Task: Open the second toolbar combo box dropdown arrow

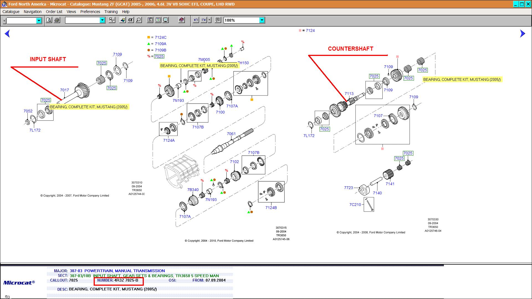Action: (x=102, y=20)
